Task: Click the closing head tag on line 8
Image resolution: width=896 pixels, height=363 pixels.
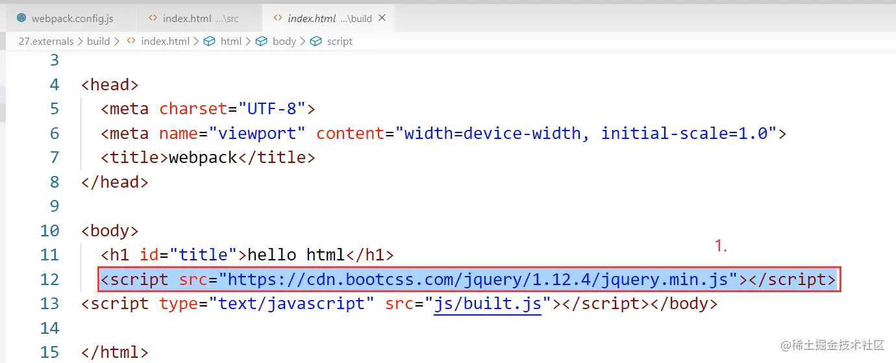Action: 115,182
